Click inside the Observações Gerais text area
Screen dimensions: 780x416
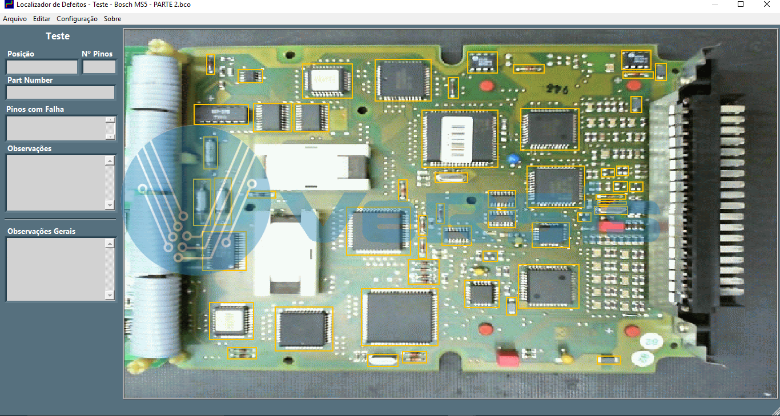pyautogui.click(x=55, y=269)
